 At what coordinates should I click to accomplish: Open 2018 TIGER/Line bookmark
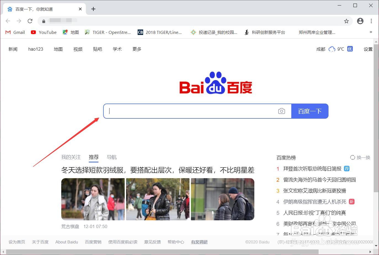pos(160,32)
